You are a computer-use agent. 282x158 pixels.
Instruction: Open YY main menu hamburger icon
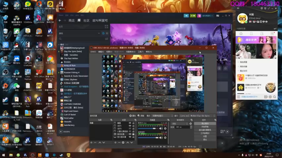click(239, 97)
